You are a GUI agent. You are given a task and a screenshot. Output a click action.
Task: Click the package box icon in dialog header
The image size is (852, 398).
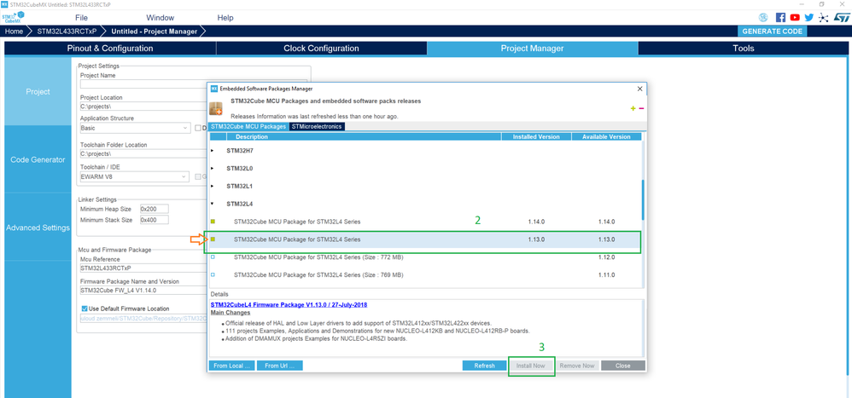(216, 108)
